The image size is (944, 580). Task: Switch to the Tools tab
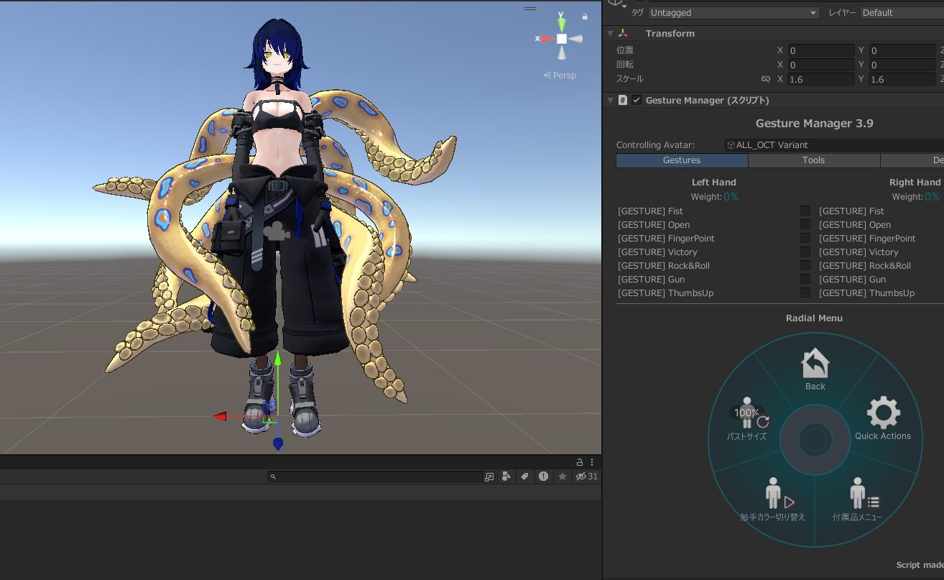(x=813, y=160)
